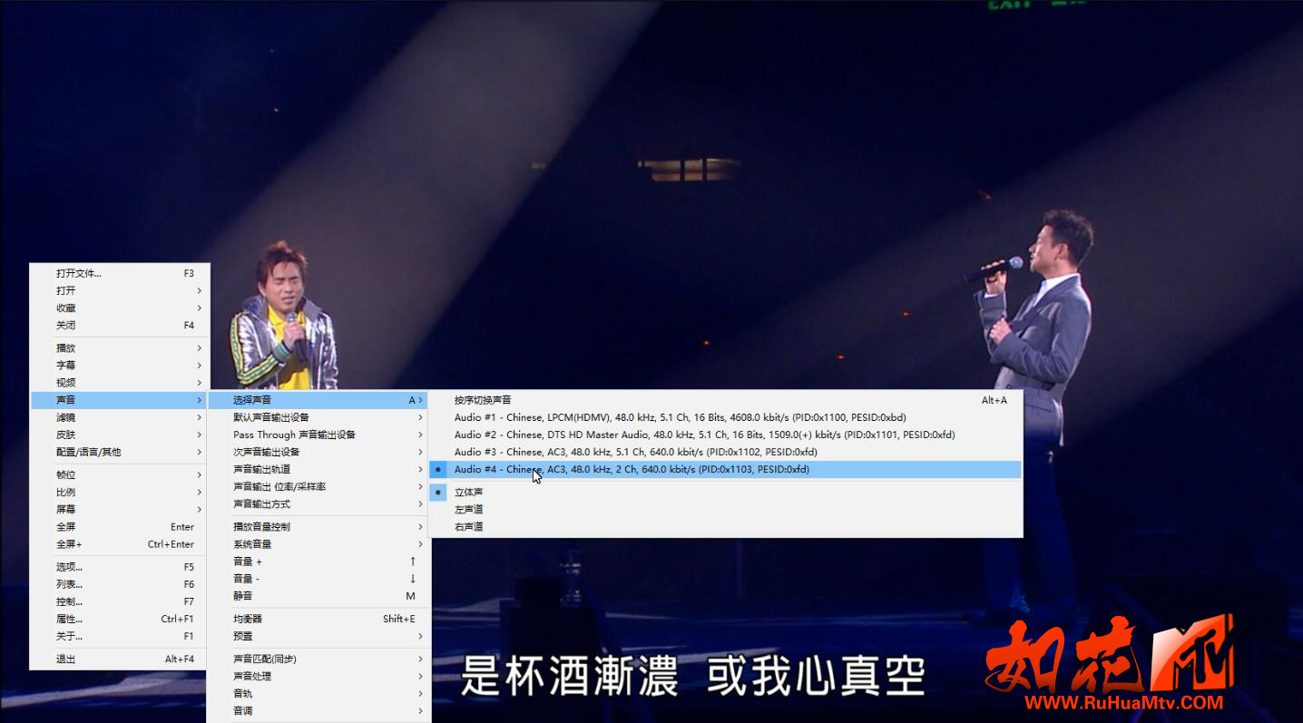Select Audio #4 AC3 2 Ch track
The width and height of the screenshot is (1303, 723).
(x=726, y=469)
